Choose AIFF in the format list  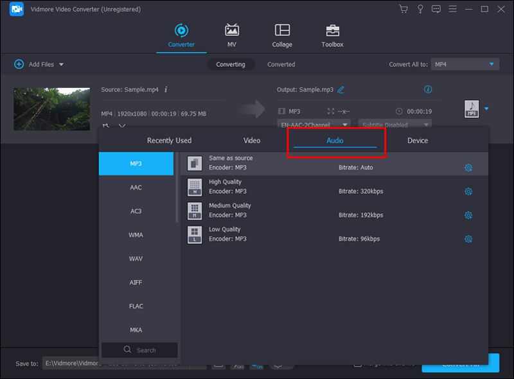(x=136, y=282)
